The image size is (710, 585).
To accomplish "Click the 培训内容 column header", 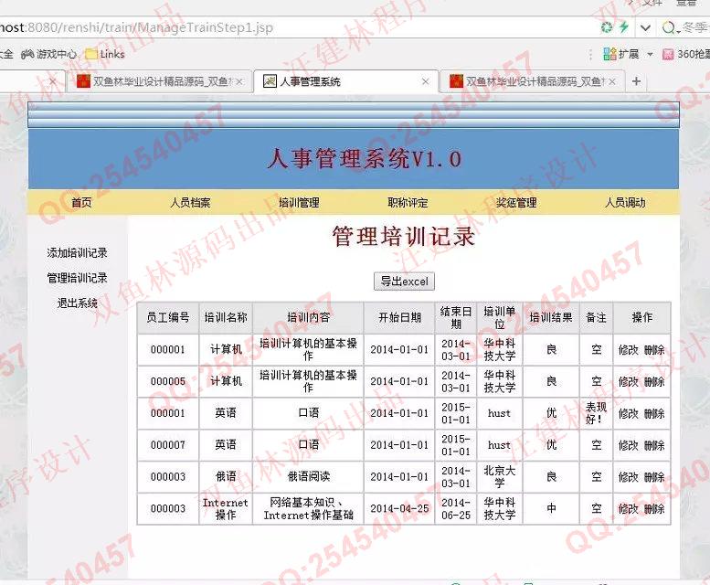I will pos(308,317).
